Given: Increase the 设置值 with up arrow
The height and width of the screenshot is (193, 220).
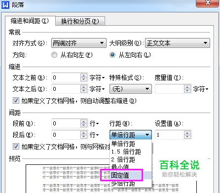Looking at the screenshot, I should pos(187,133).
